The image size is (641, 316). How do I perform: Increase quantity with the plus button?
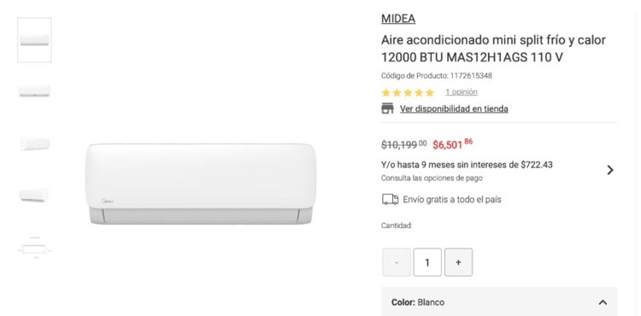[x=458, y=262]
